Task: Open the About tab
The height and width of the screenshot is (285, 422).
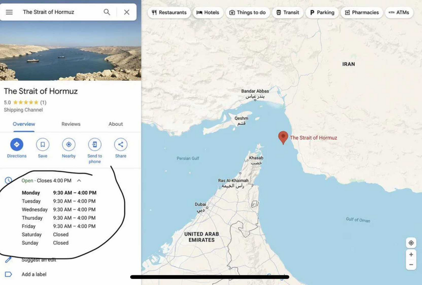Action: coord(116,124)
